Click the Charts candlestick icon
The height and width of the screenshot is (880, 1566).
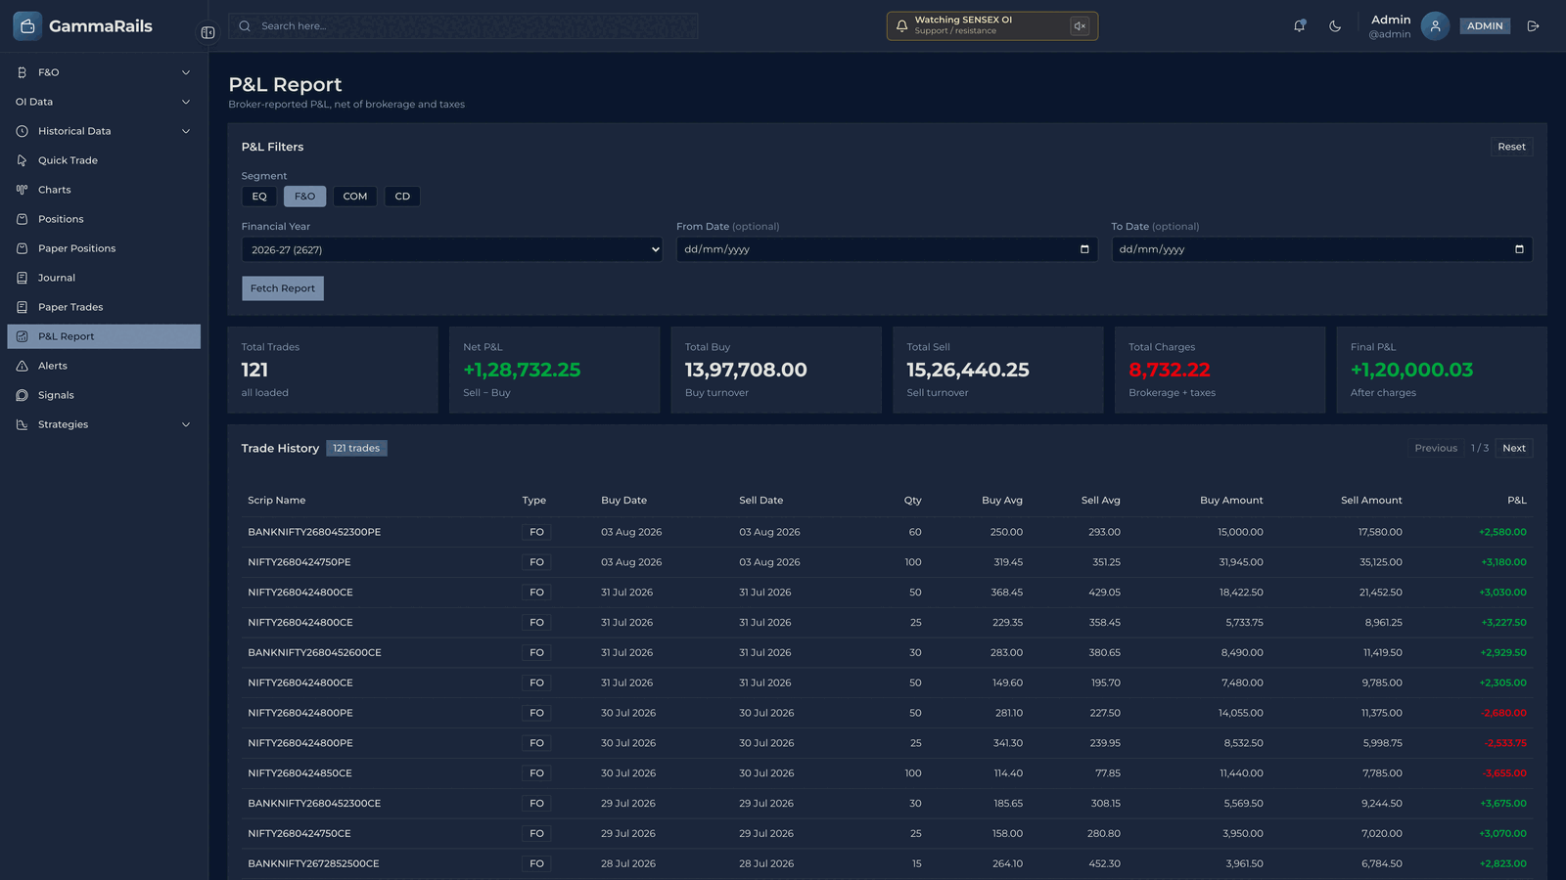pos(22,190)
